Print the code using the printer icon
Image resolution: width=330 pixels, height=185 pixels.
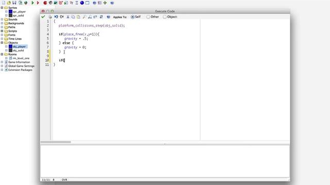point(50,17)
